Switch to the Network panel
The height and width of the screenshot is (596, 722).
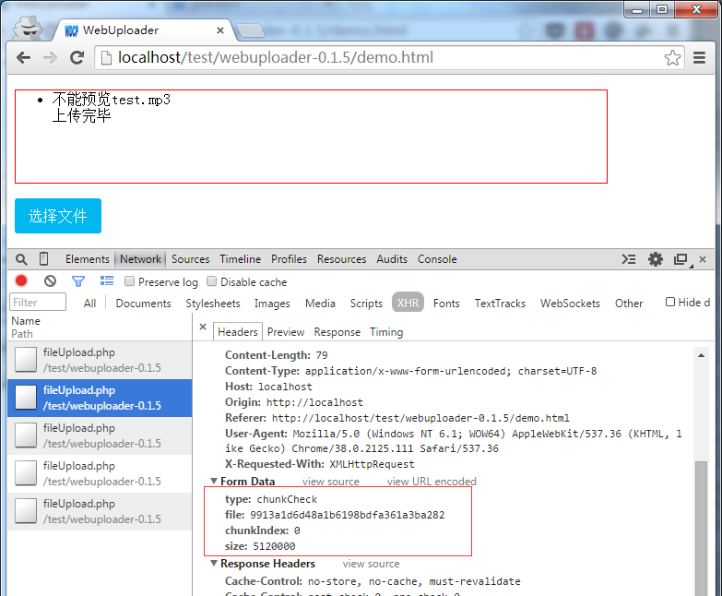(x=140, y=259)
